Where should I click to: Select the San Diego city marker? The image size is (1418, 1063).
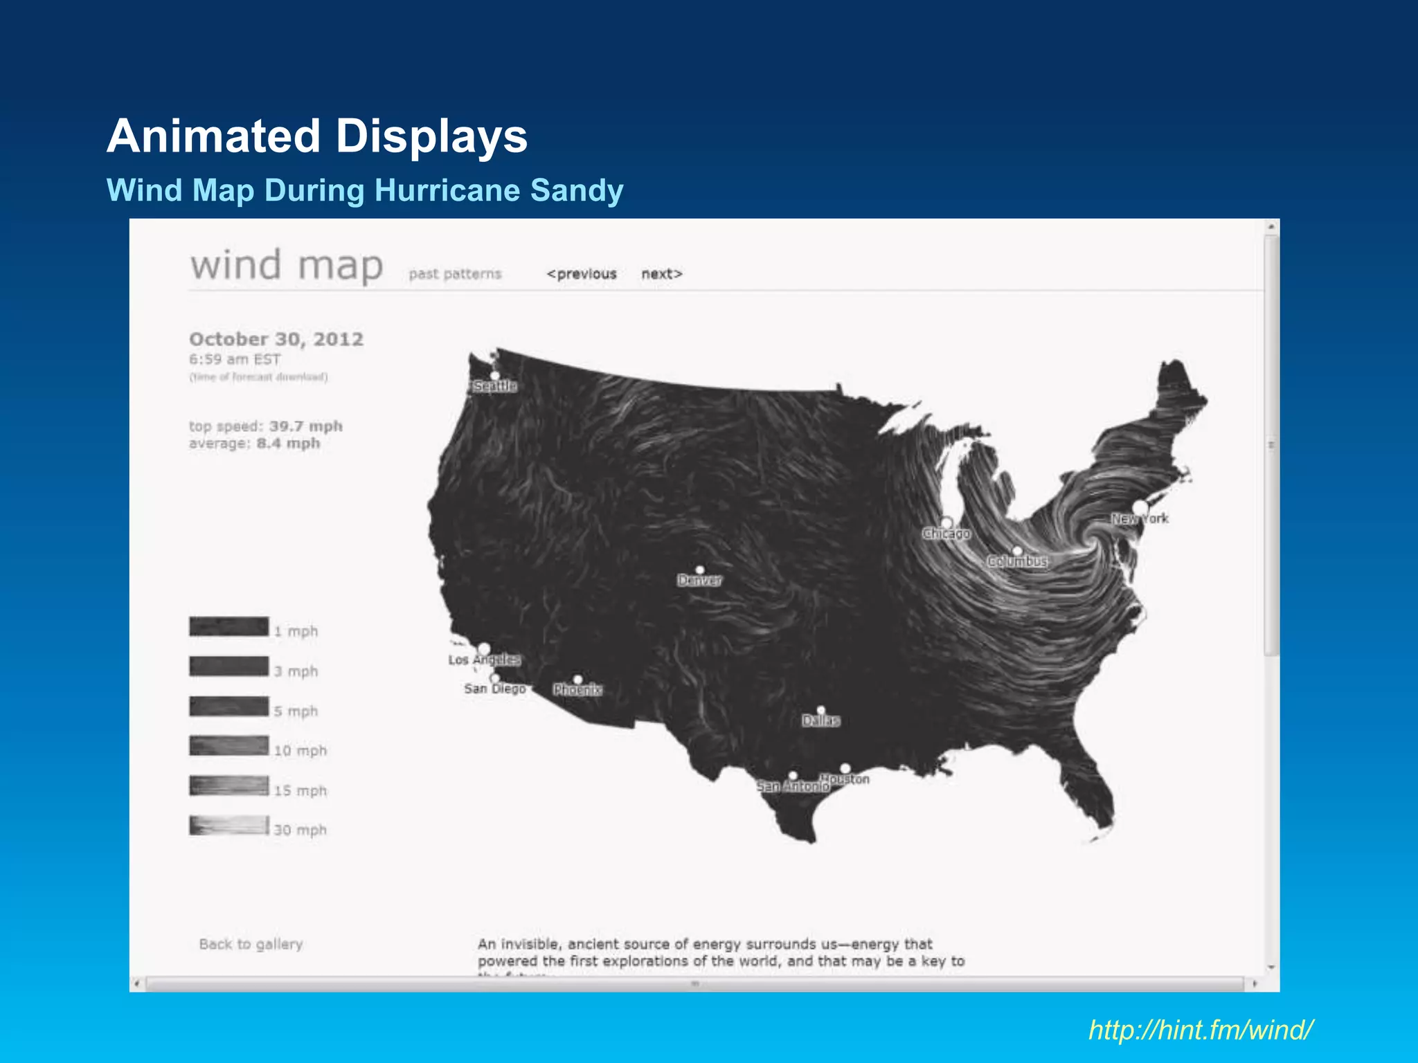tap(494, 678)
